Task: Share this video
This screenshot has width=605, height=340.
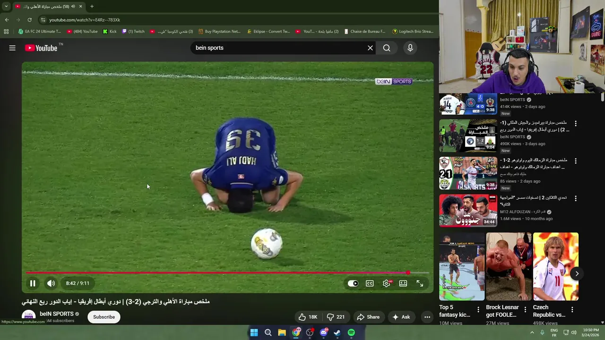Action: [368, 317]
